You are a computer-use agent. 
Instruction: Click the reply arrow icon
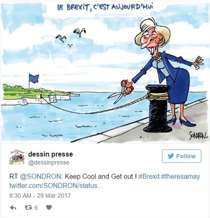click(x=13, y=208)
